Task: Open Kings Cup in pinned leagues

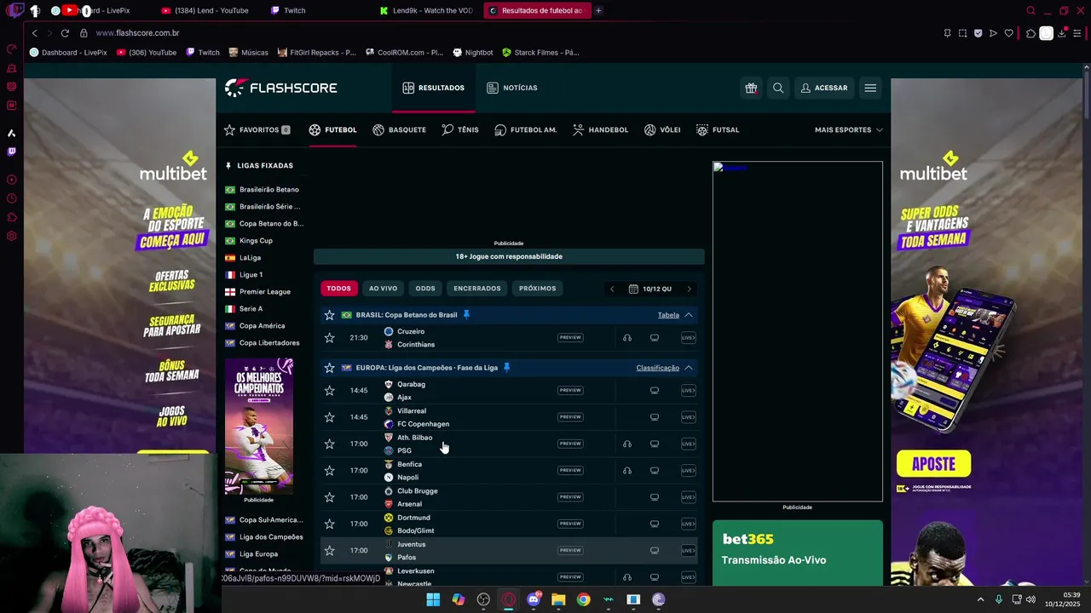Action: pyautogui.click(x=256, y=240)
